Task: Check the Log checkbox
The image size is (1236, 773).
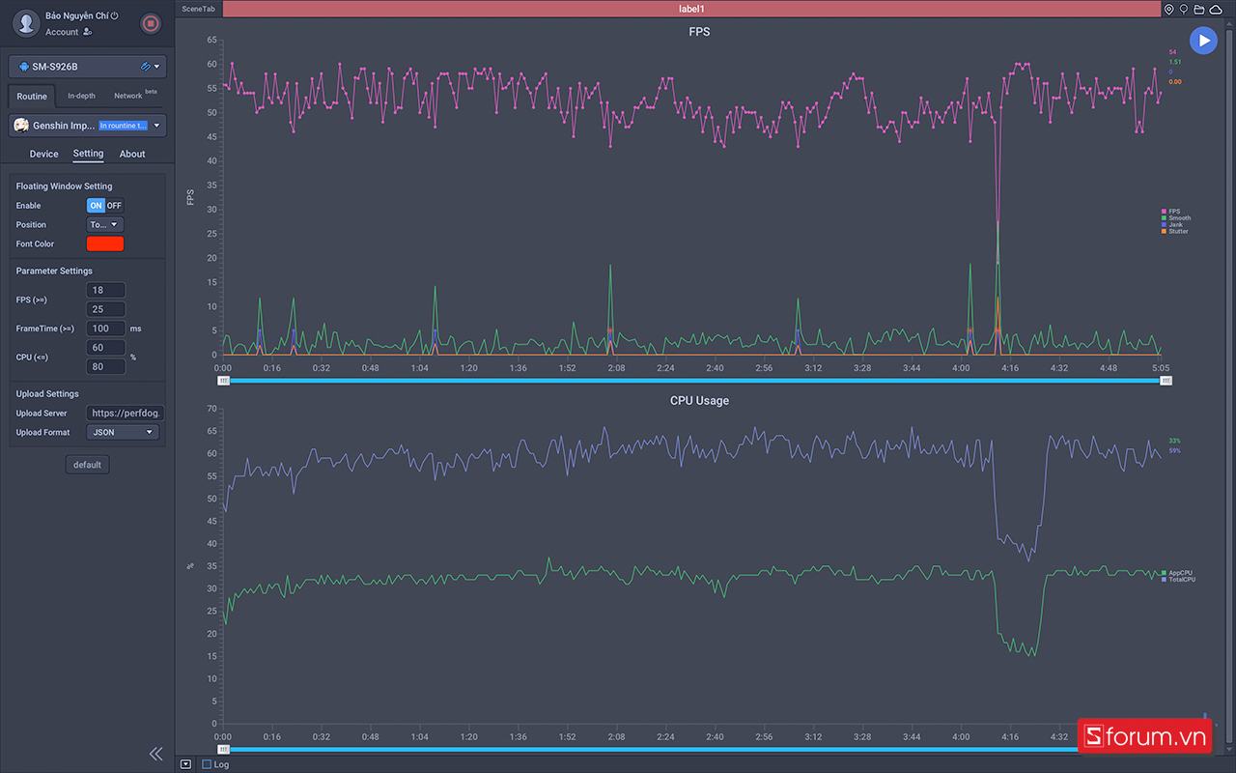Action: 207,764
